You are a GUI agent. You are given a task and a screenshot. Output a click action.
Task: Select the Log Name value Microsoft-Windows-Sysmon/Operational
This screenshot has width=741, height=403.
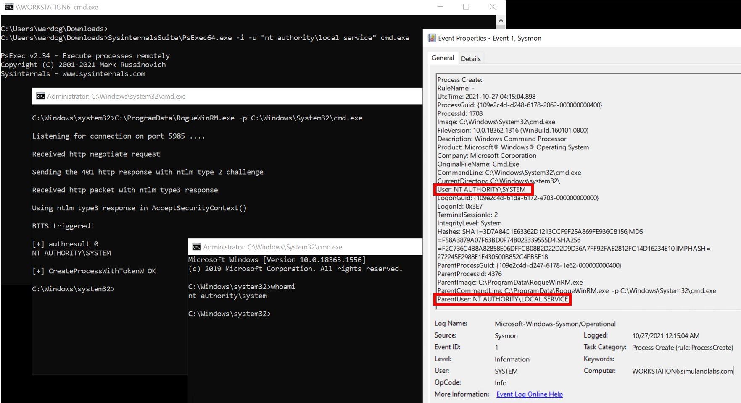[555, 323]
